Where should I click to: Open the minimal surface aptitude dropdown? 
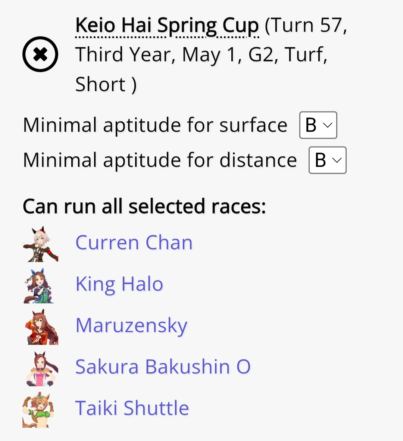pos(318,125)
